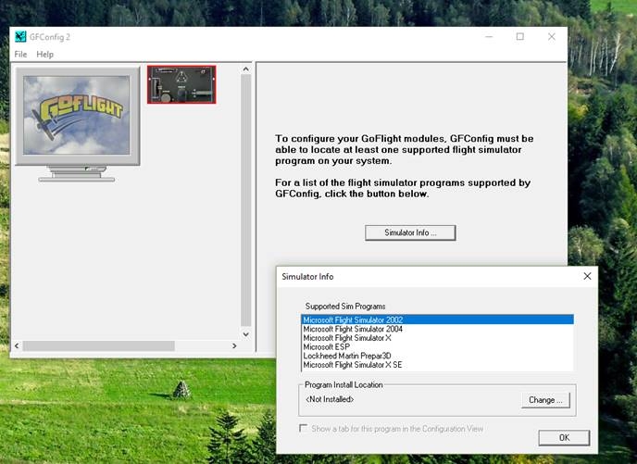Minimize the GFConfig 2 window
This screenshot has height=464, width=637.
(489, 36)
